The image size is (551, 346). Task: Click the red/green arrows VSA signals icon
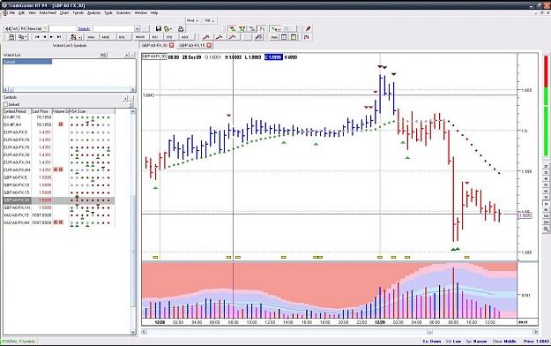tap(232, 28)
